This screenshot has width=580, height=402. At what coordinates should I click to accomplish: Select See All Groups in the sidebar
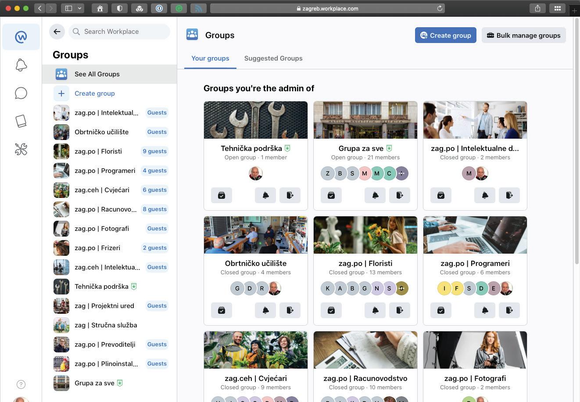tap(110, 74)
